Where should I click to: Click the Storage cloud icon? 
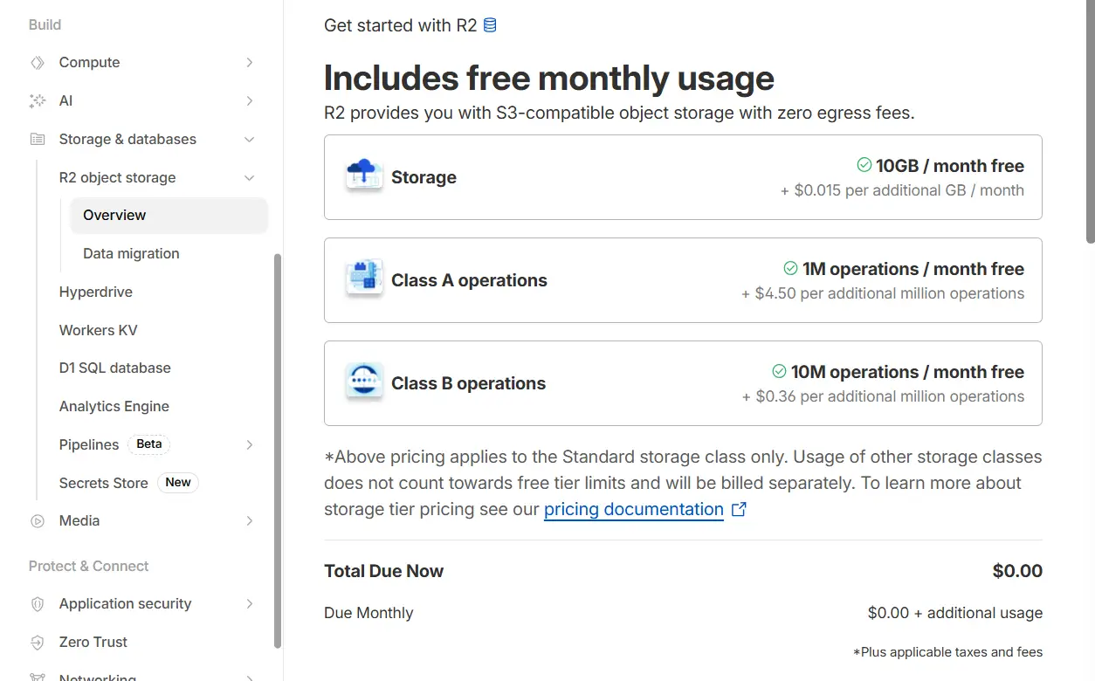(x=364, y=176)
